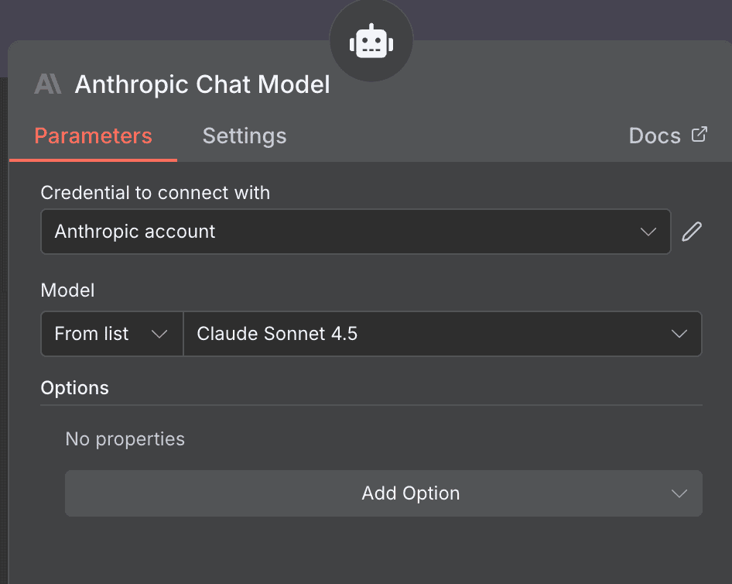This screenshot has width=732, height=584.
Task: Click the chevron on the credential field
Action: click(648, 231)
